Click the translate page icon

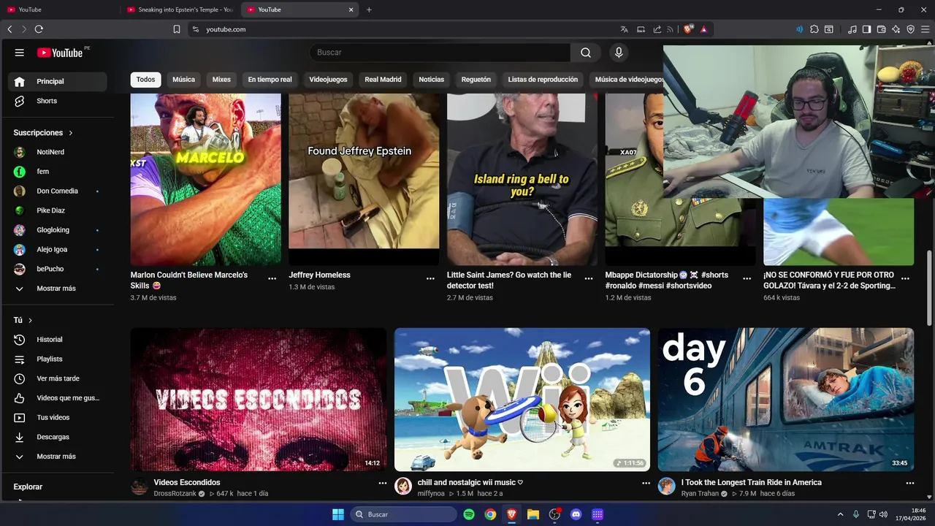tap(624, 29)
